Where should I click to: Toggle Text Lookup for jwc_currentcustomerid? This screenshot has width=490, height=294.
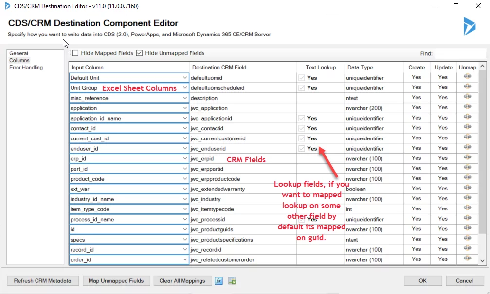click(x=301, y=138)
